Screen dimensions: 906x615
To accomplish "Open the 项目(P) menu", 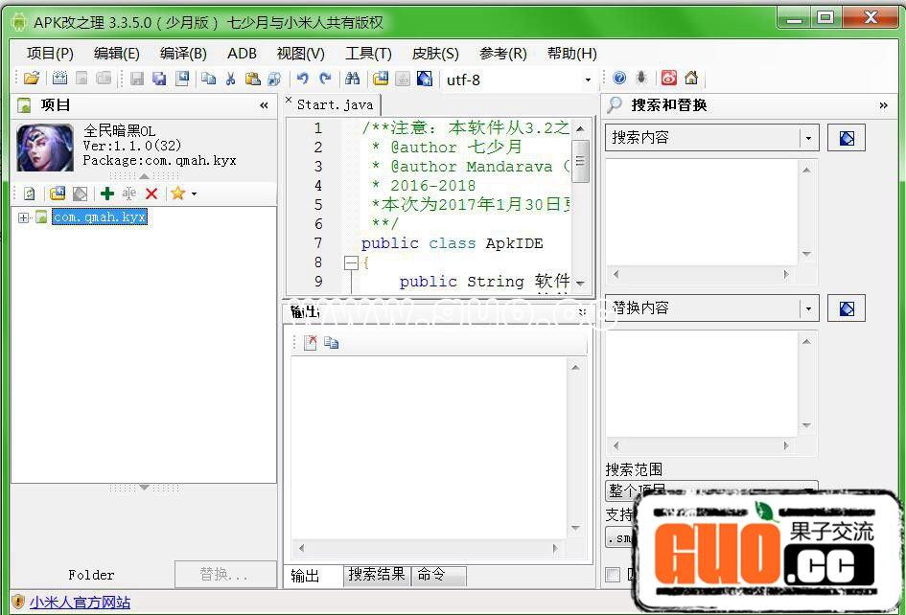I will point(50,54).
